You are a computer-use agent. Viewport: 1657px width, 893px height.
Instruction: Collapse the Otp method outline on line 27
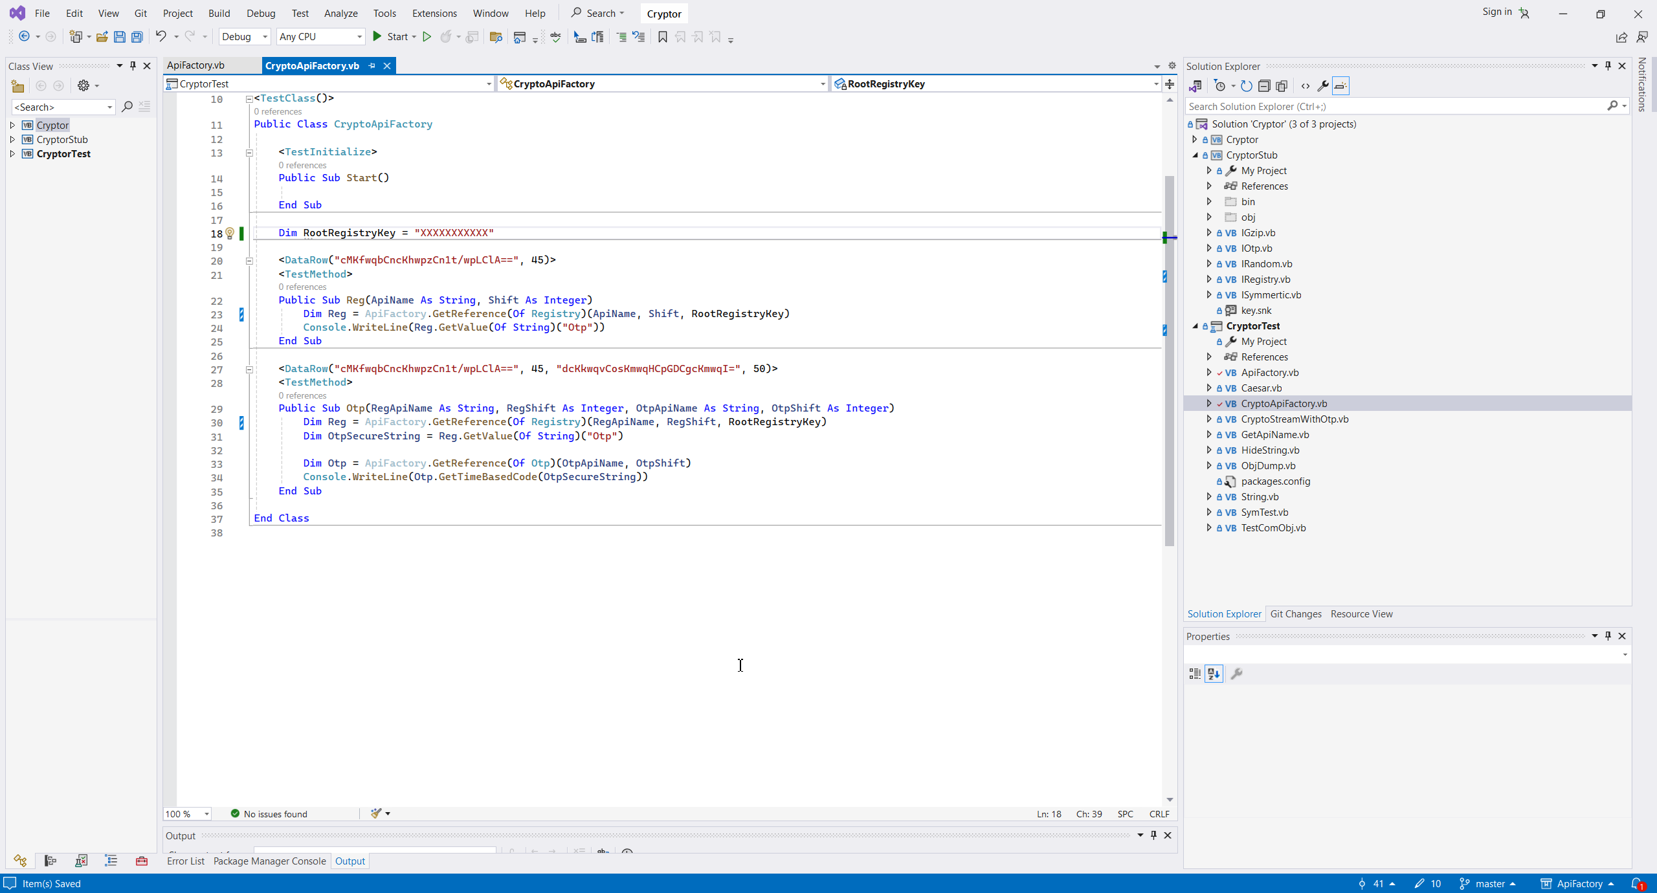[249, 369]
